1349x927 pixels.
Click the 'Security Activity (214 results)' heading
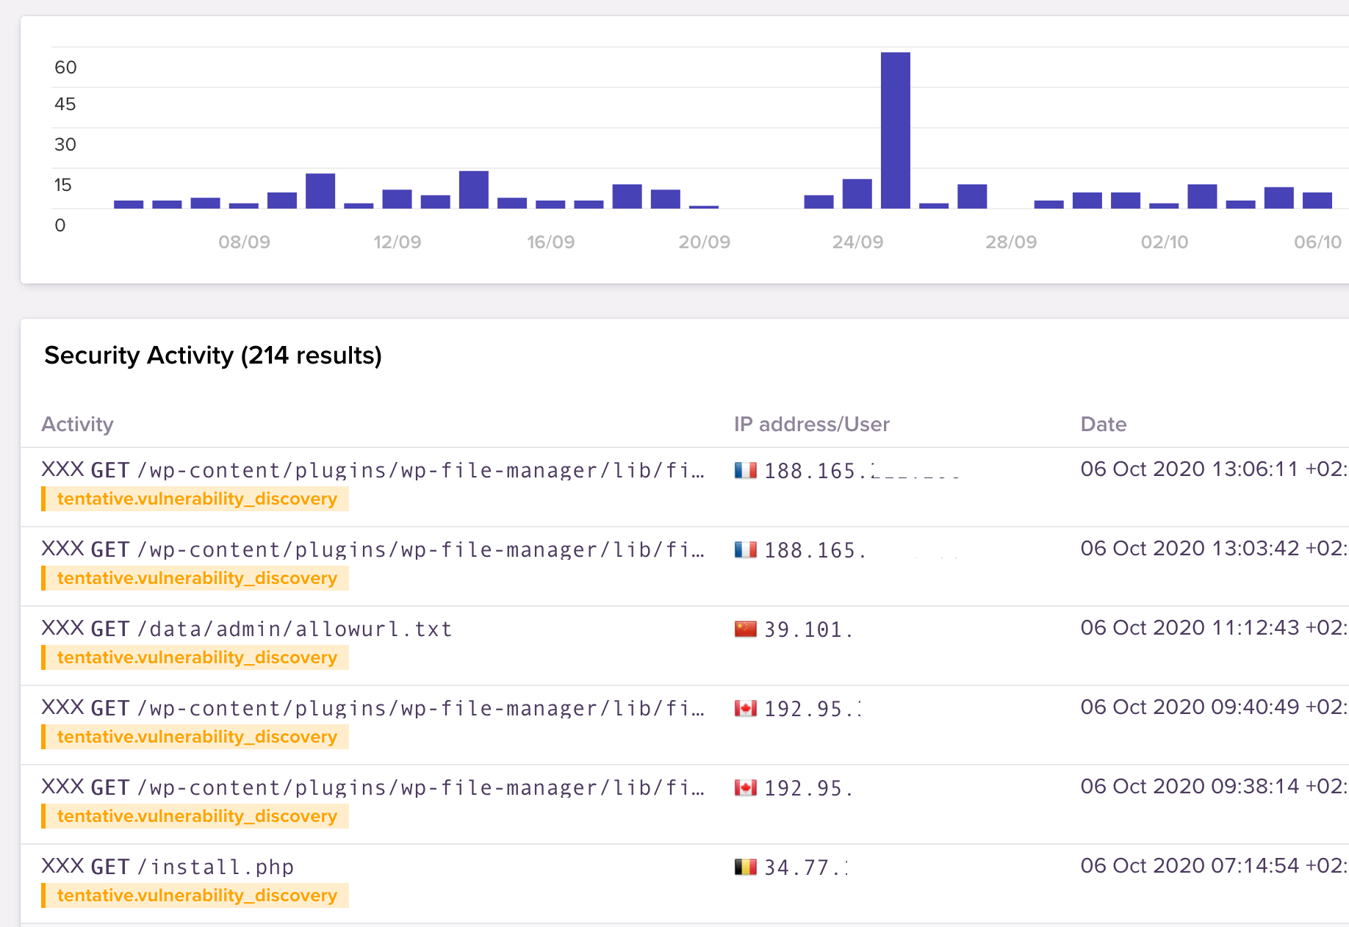[213, 356]
